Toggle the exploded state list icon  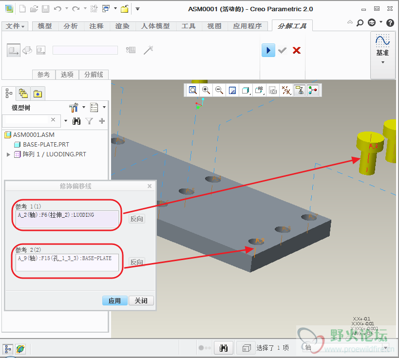tap(131, 50)
